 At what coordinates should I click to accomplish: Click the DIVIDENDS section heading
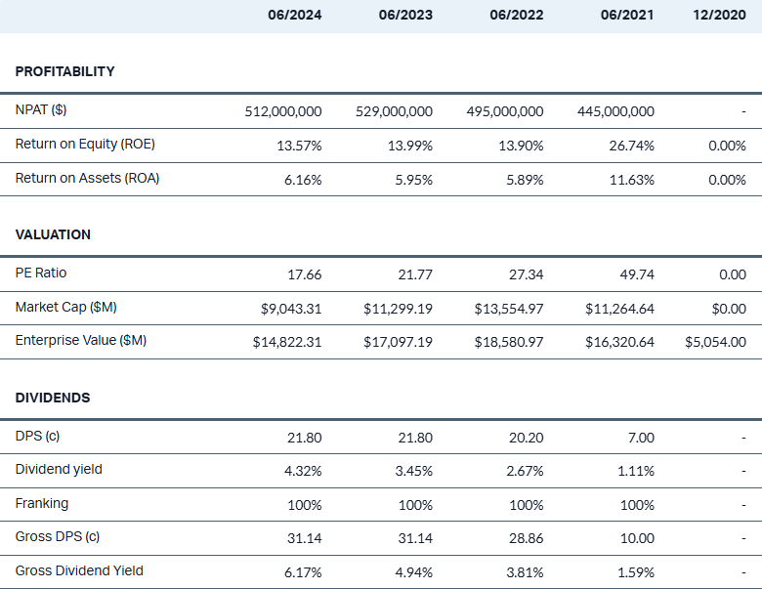[x=53, y=398]
